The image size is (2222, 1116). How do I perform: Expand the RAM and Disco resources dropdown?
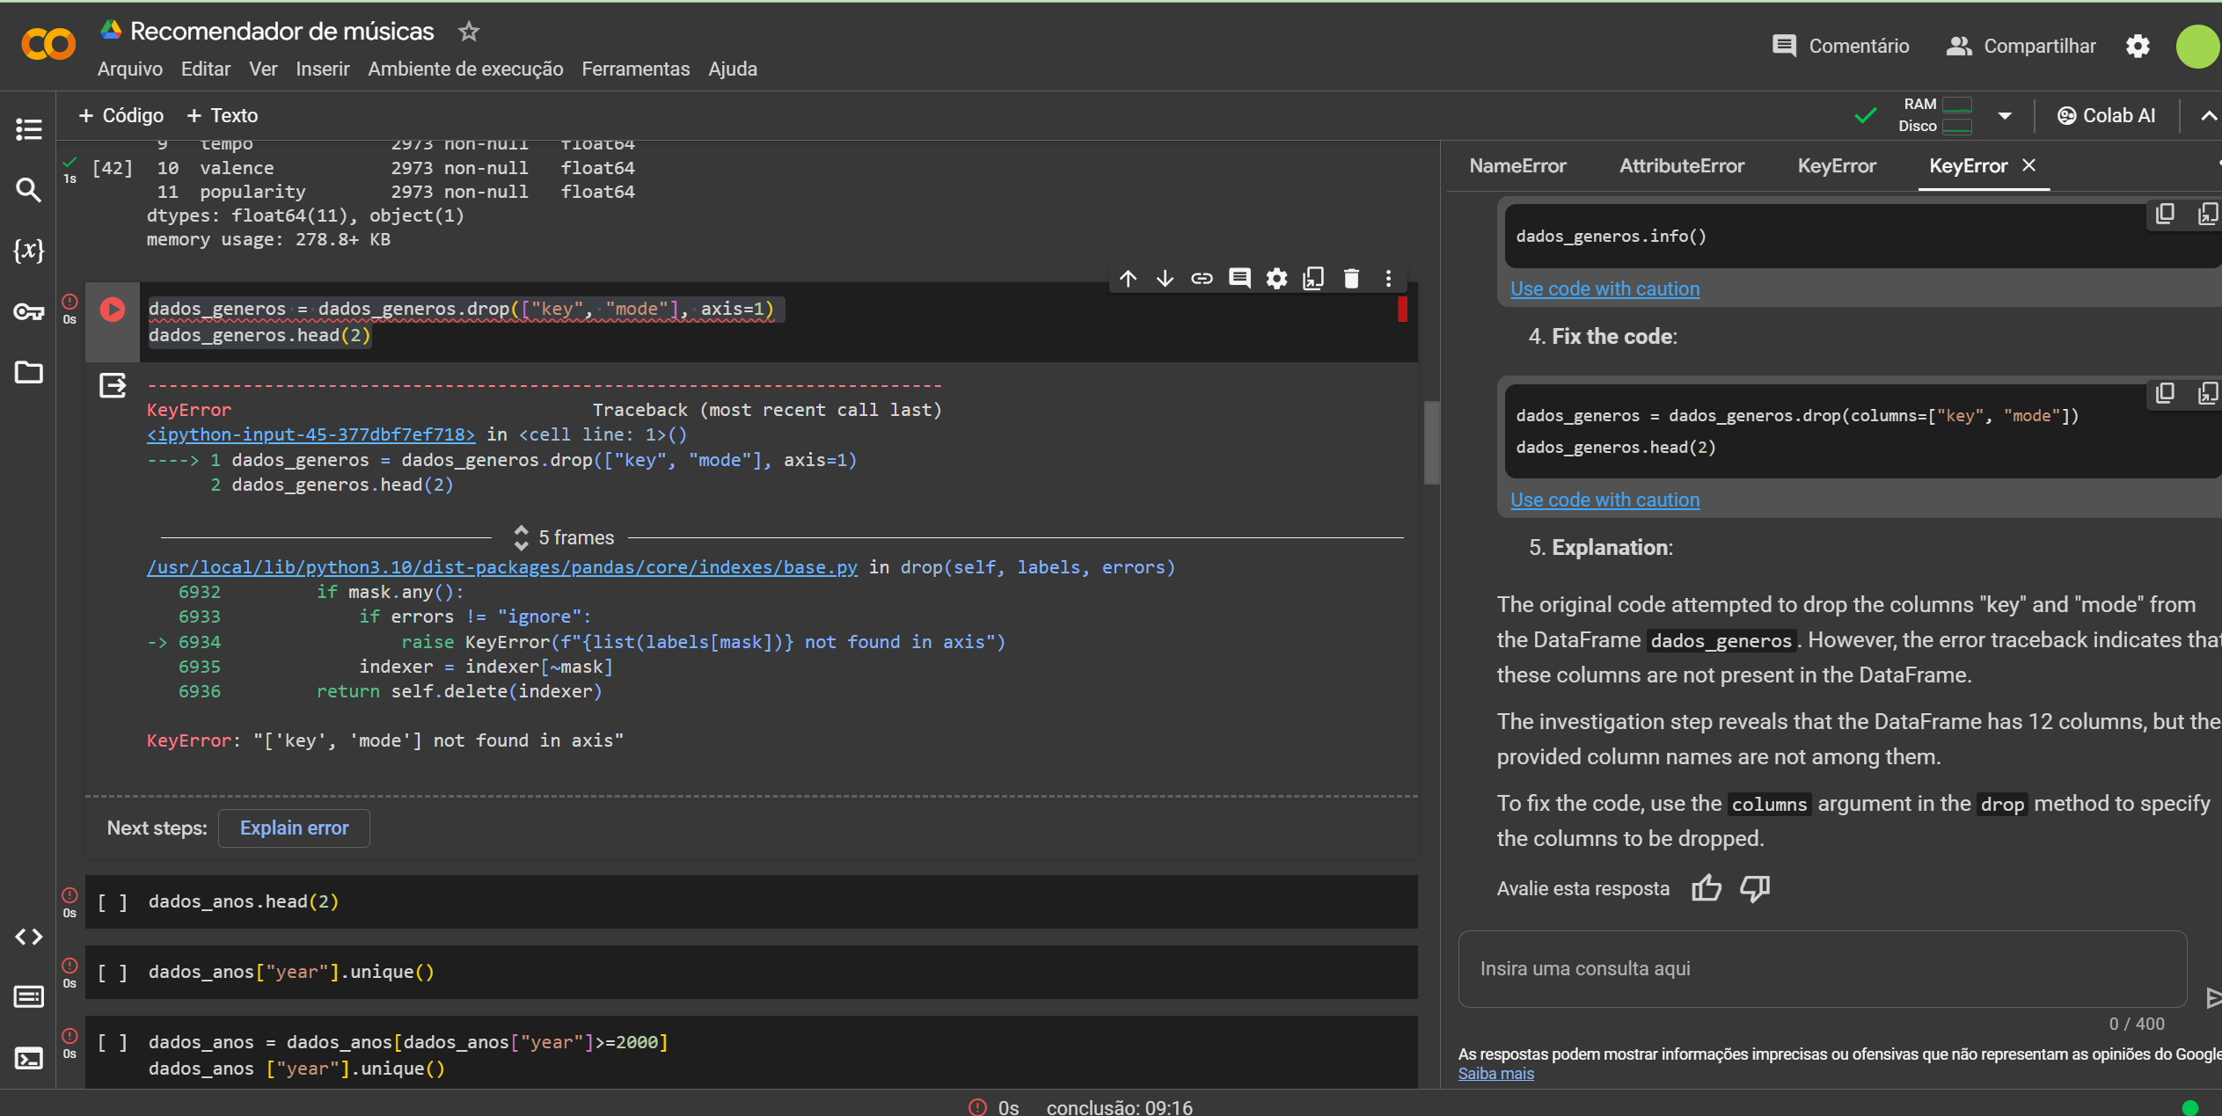click(2005, 116)
